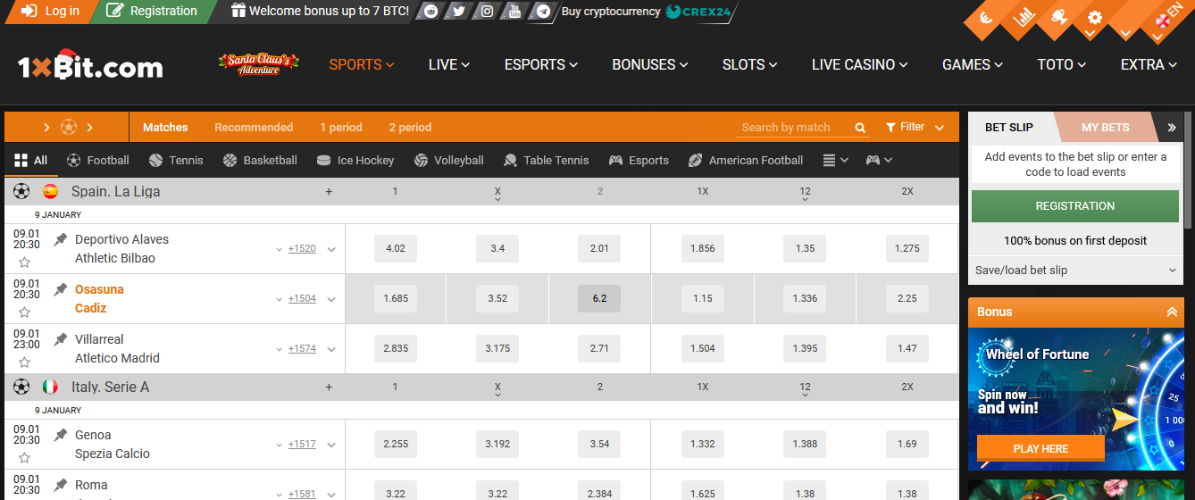1195x500 pixels.
Task: Open the Twitter social link icon
Action: (x=458, y=12)
